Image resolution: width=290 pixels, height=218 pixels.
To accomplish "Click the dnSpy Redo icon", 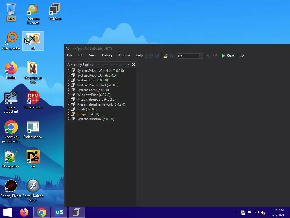I will [215, 56].
